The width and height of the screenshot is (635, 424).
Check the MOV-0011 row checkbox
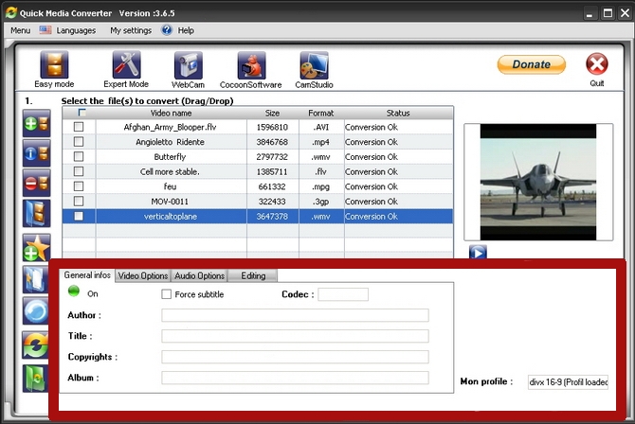click(79, 201)
